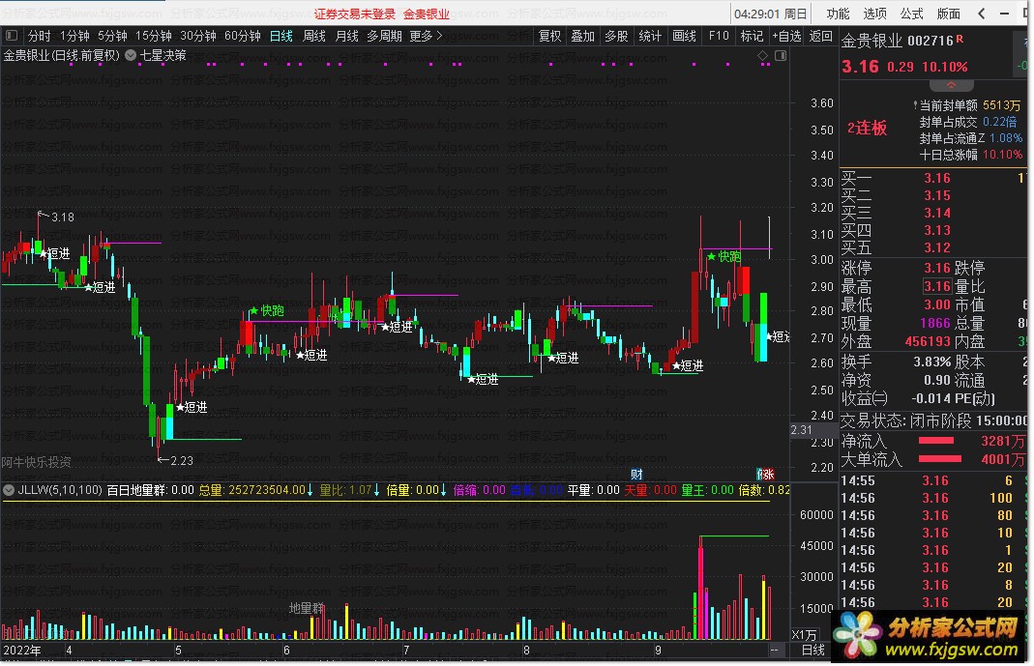Add stock via +自选 button

[x=786, y=36]
